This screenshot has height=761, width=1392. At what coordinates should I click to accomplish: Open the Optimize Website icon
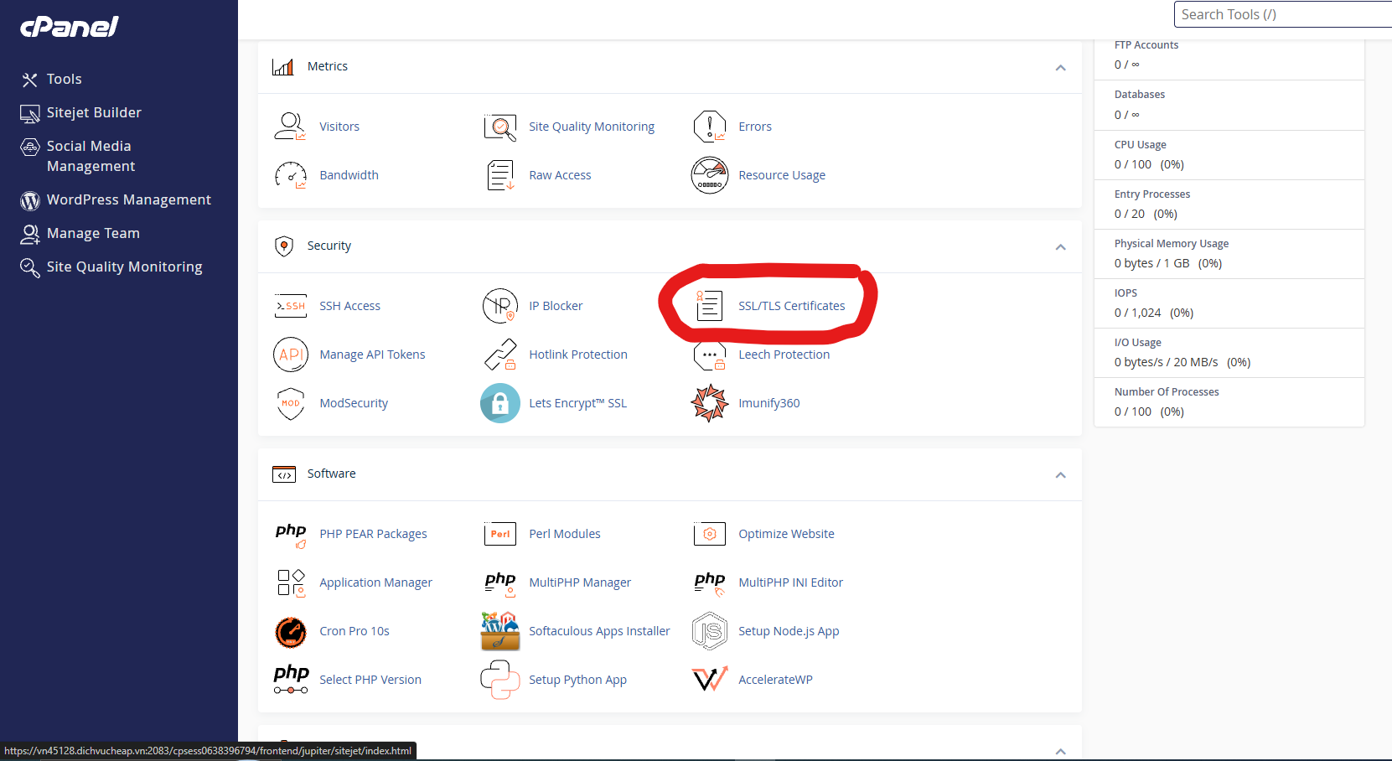coord(710,534)
